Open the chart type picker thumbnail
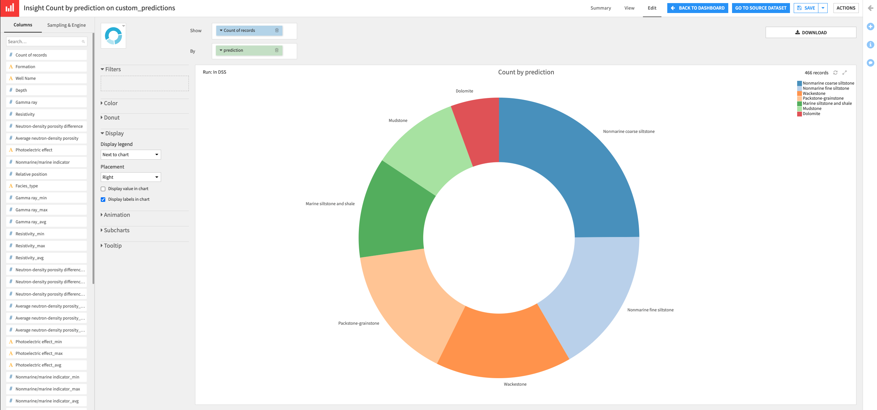 coord(113,35)
